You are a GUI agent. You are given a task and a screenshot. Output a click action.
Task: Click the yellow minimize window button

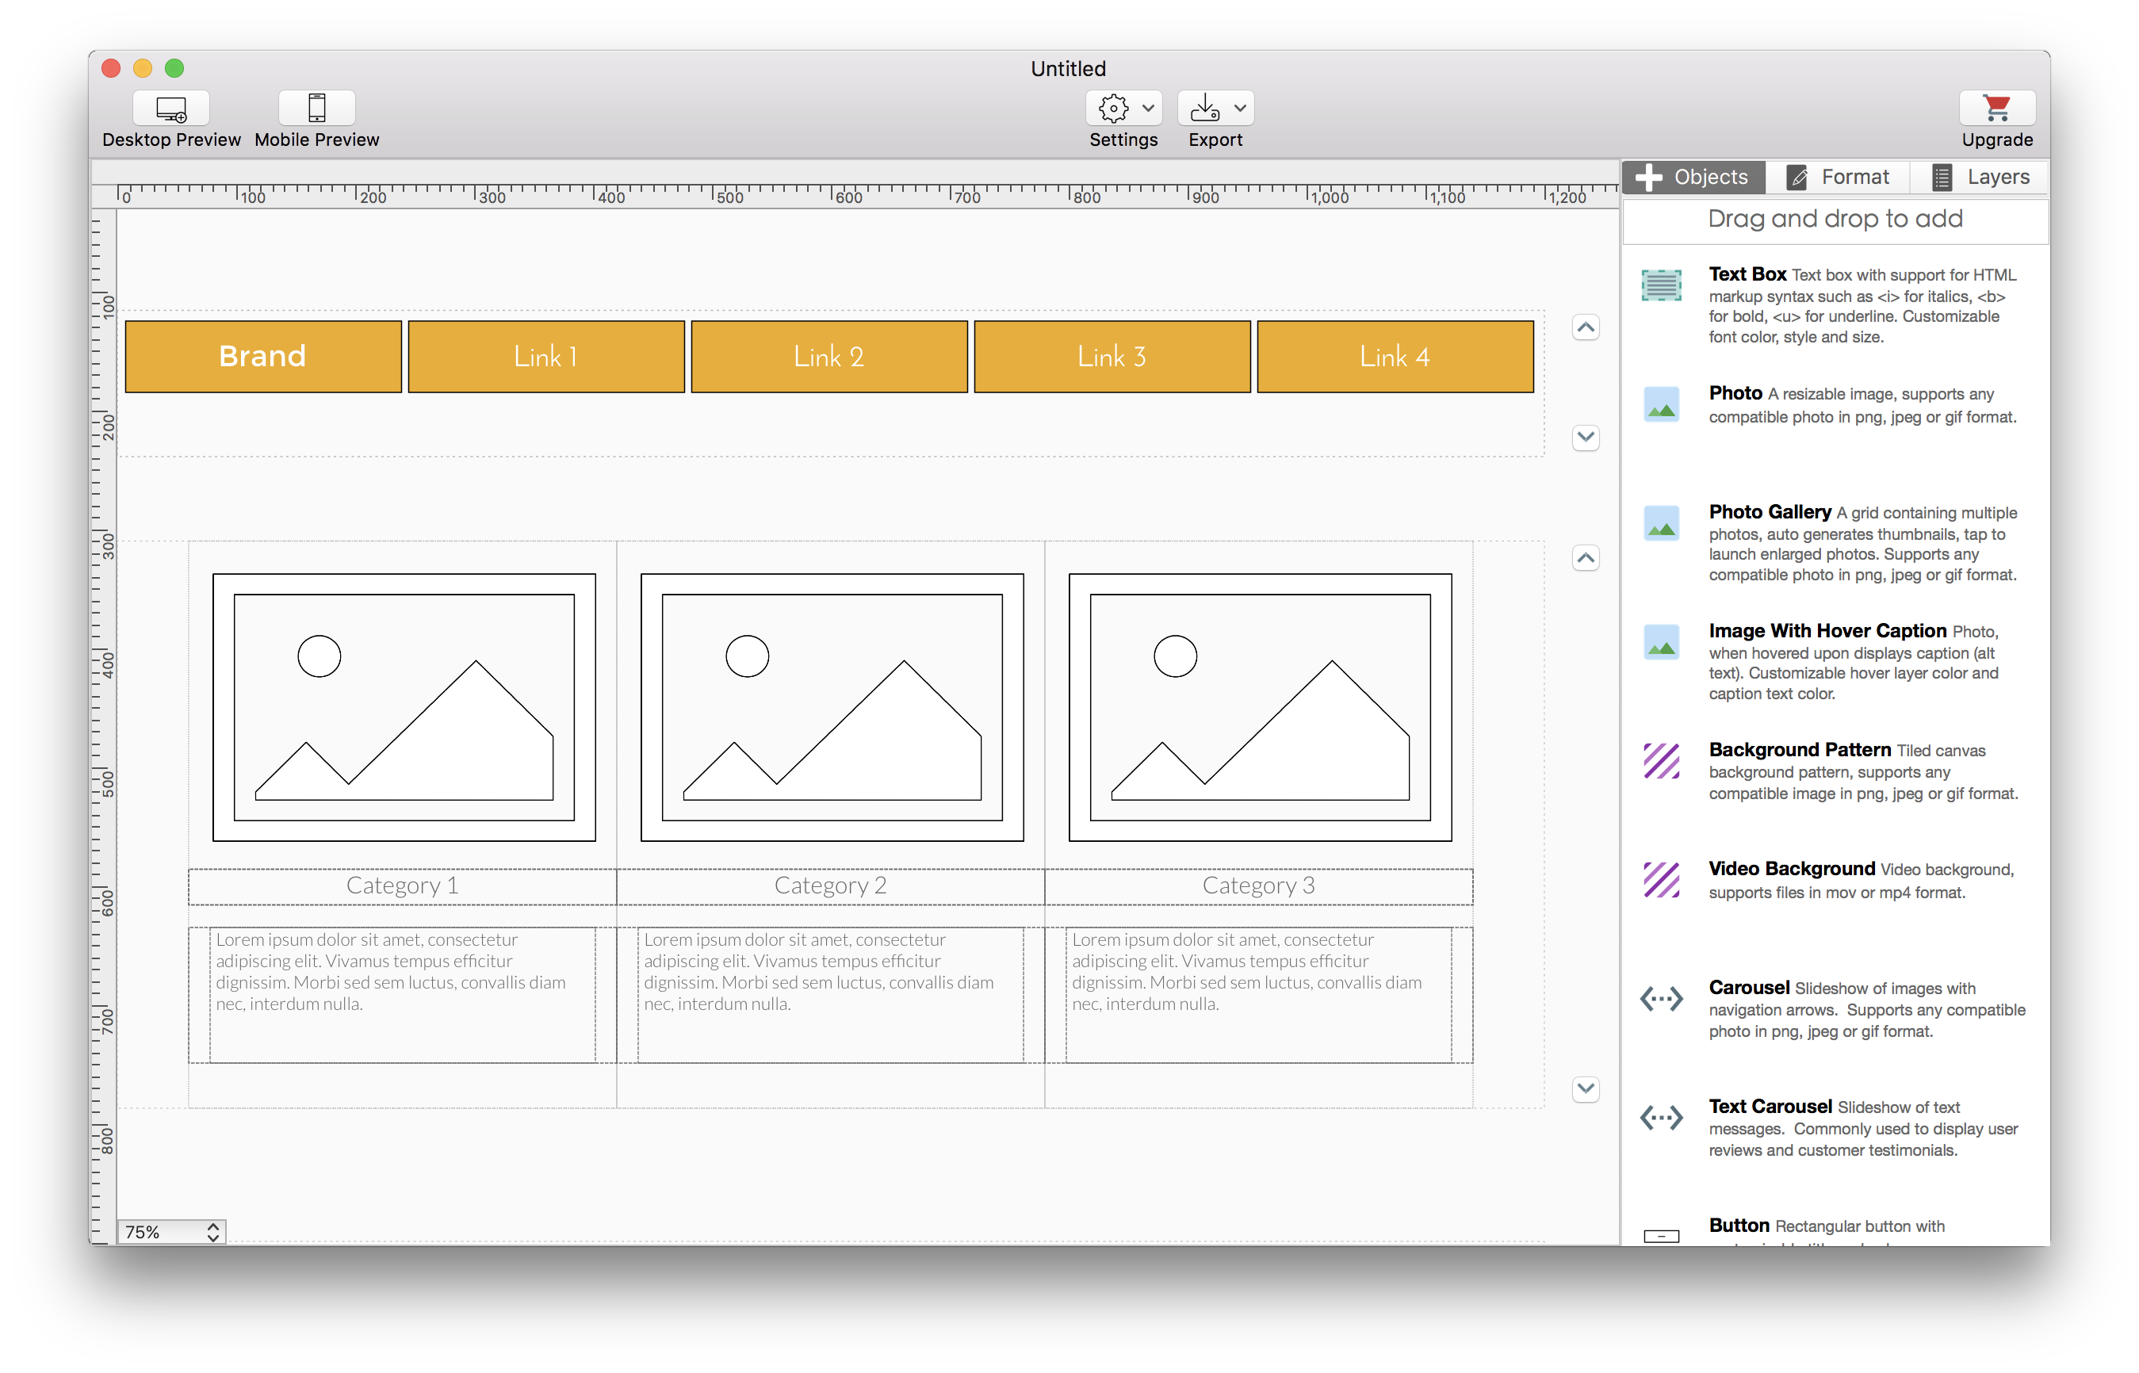[143, 67]
